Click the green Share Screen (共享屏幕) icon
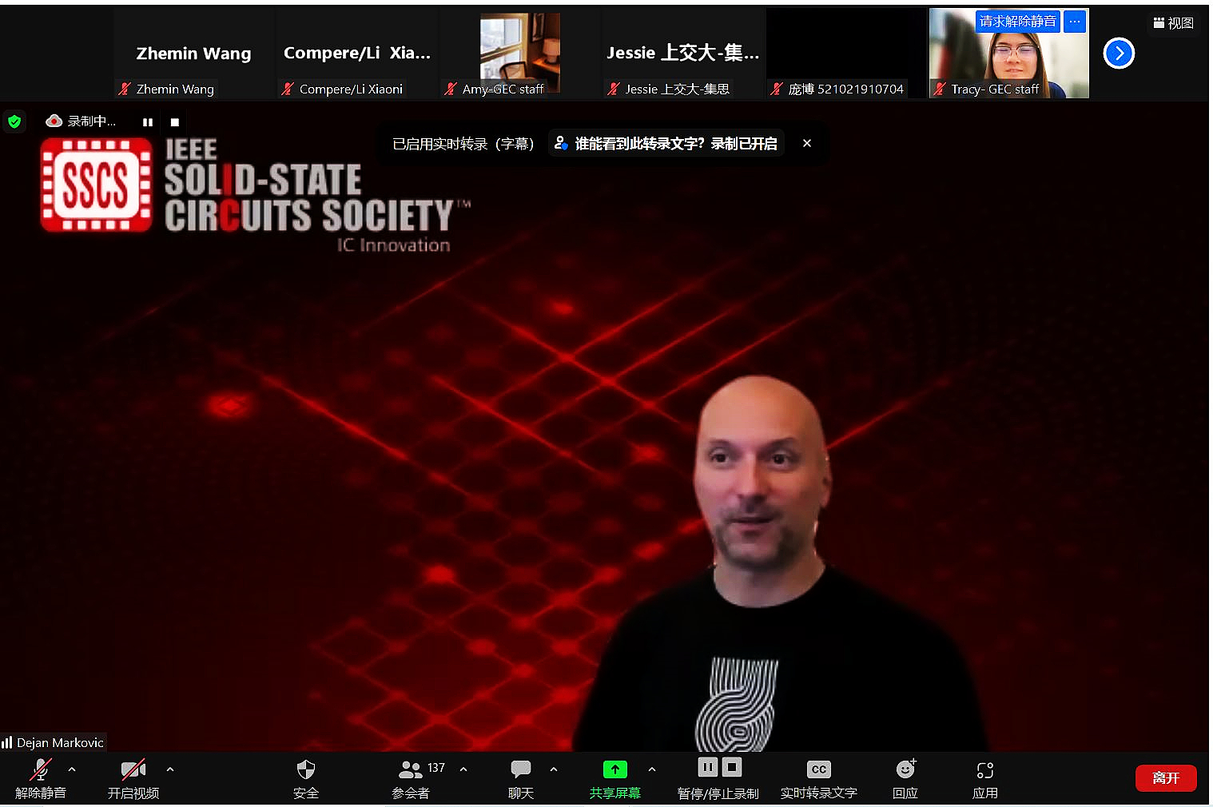Image resolution: width=1213 pixels, height=807 pixels. (x=614, y=769)
